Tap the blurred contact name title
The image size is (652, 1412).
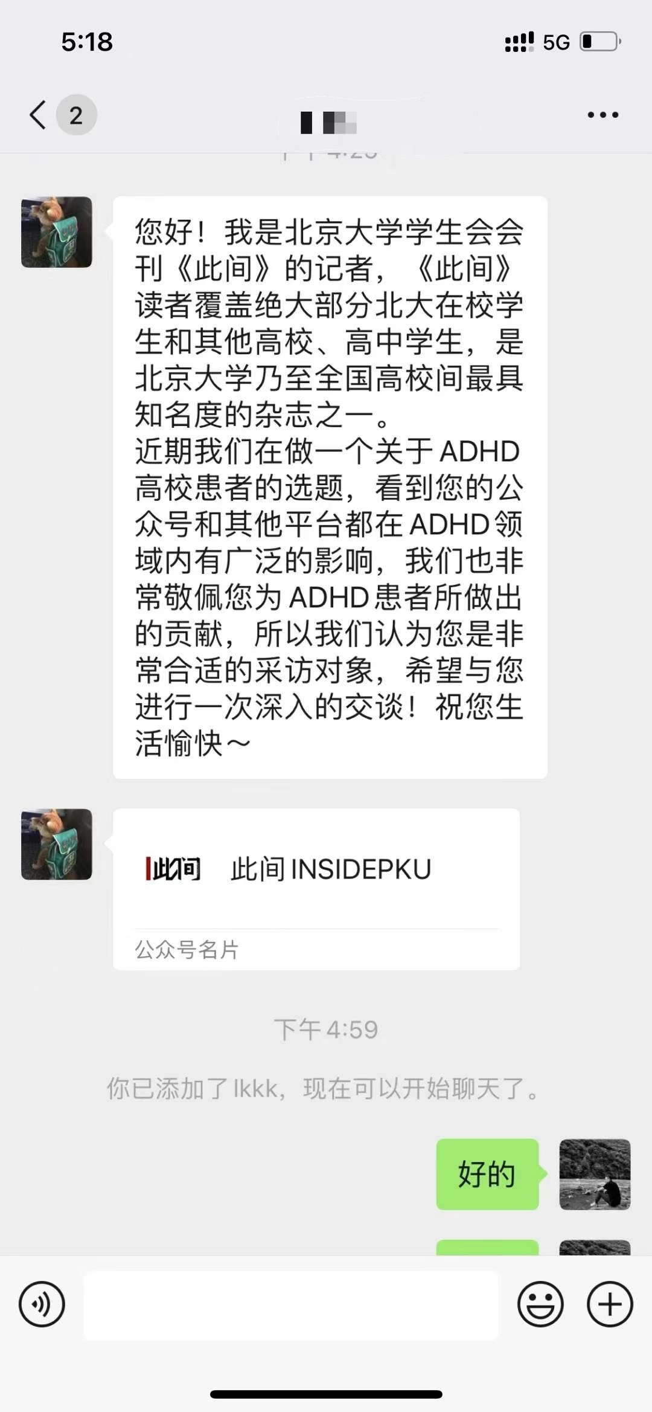point(329,123)
